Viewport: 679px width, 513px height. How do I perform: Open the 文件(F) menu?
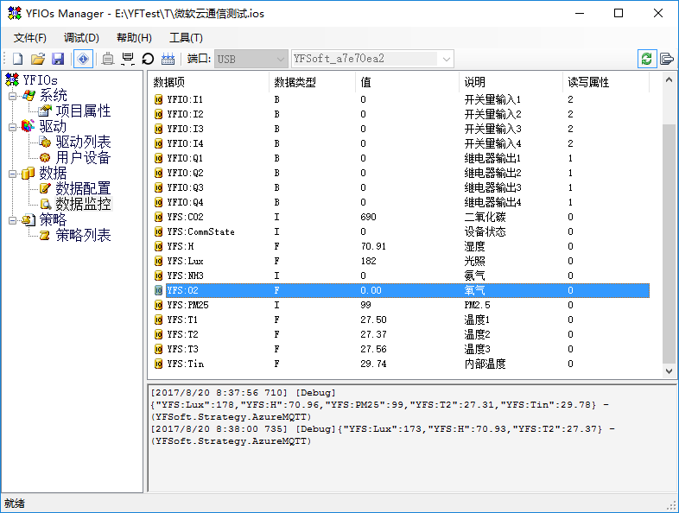[30, 38]
